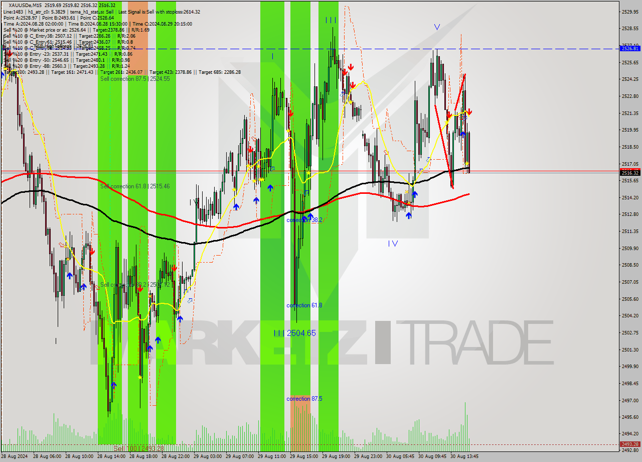Image resolution: width=642 pixels, height=462 pixels.
Task: Click the 'I I I 2504.65' wave label
Action: (294, 333)
